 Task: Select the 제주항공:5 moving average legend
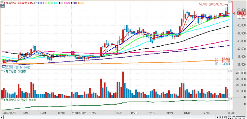tap(25, 3)
